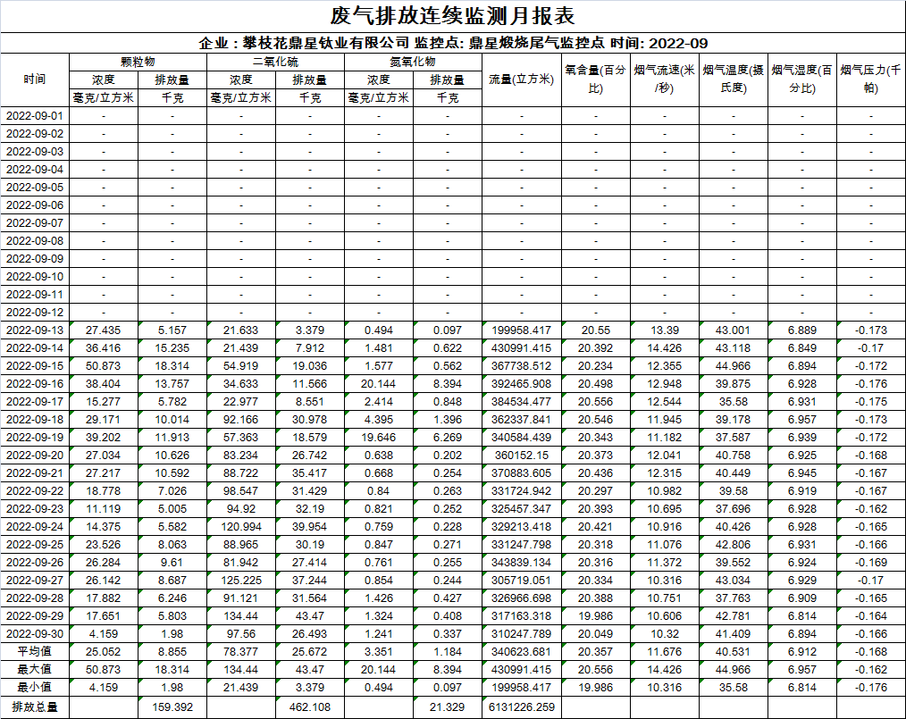Select the 烟气压力(千帕) column header
The height and width of the screenshot is (719, 906).
coord(870,79)
